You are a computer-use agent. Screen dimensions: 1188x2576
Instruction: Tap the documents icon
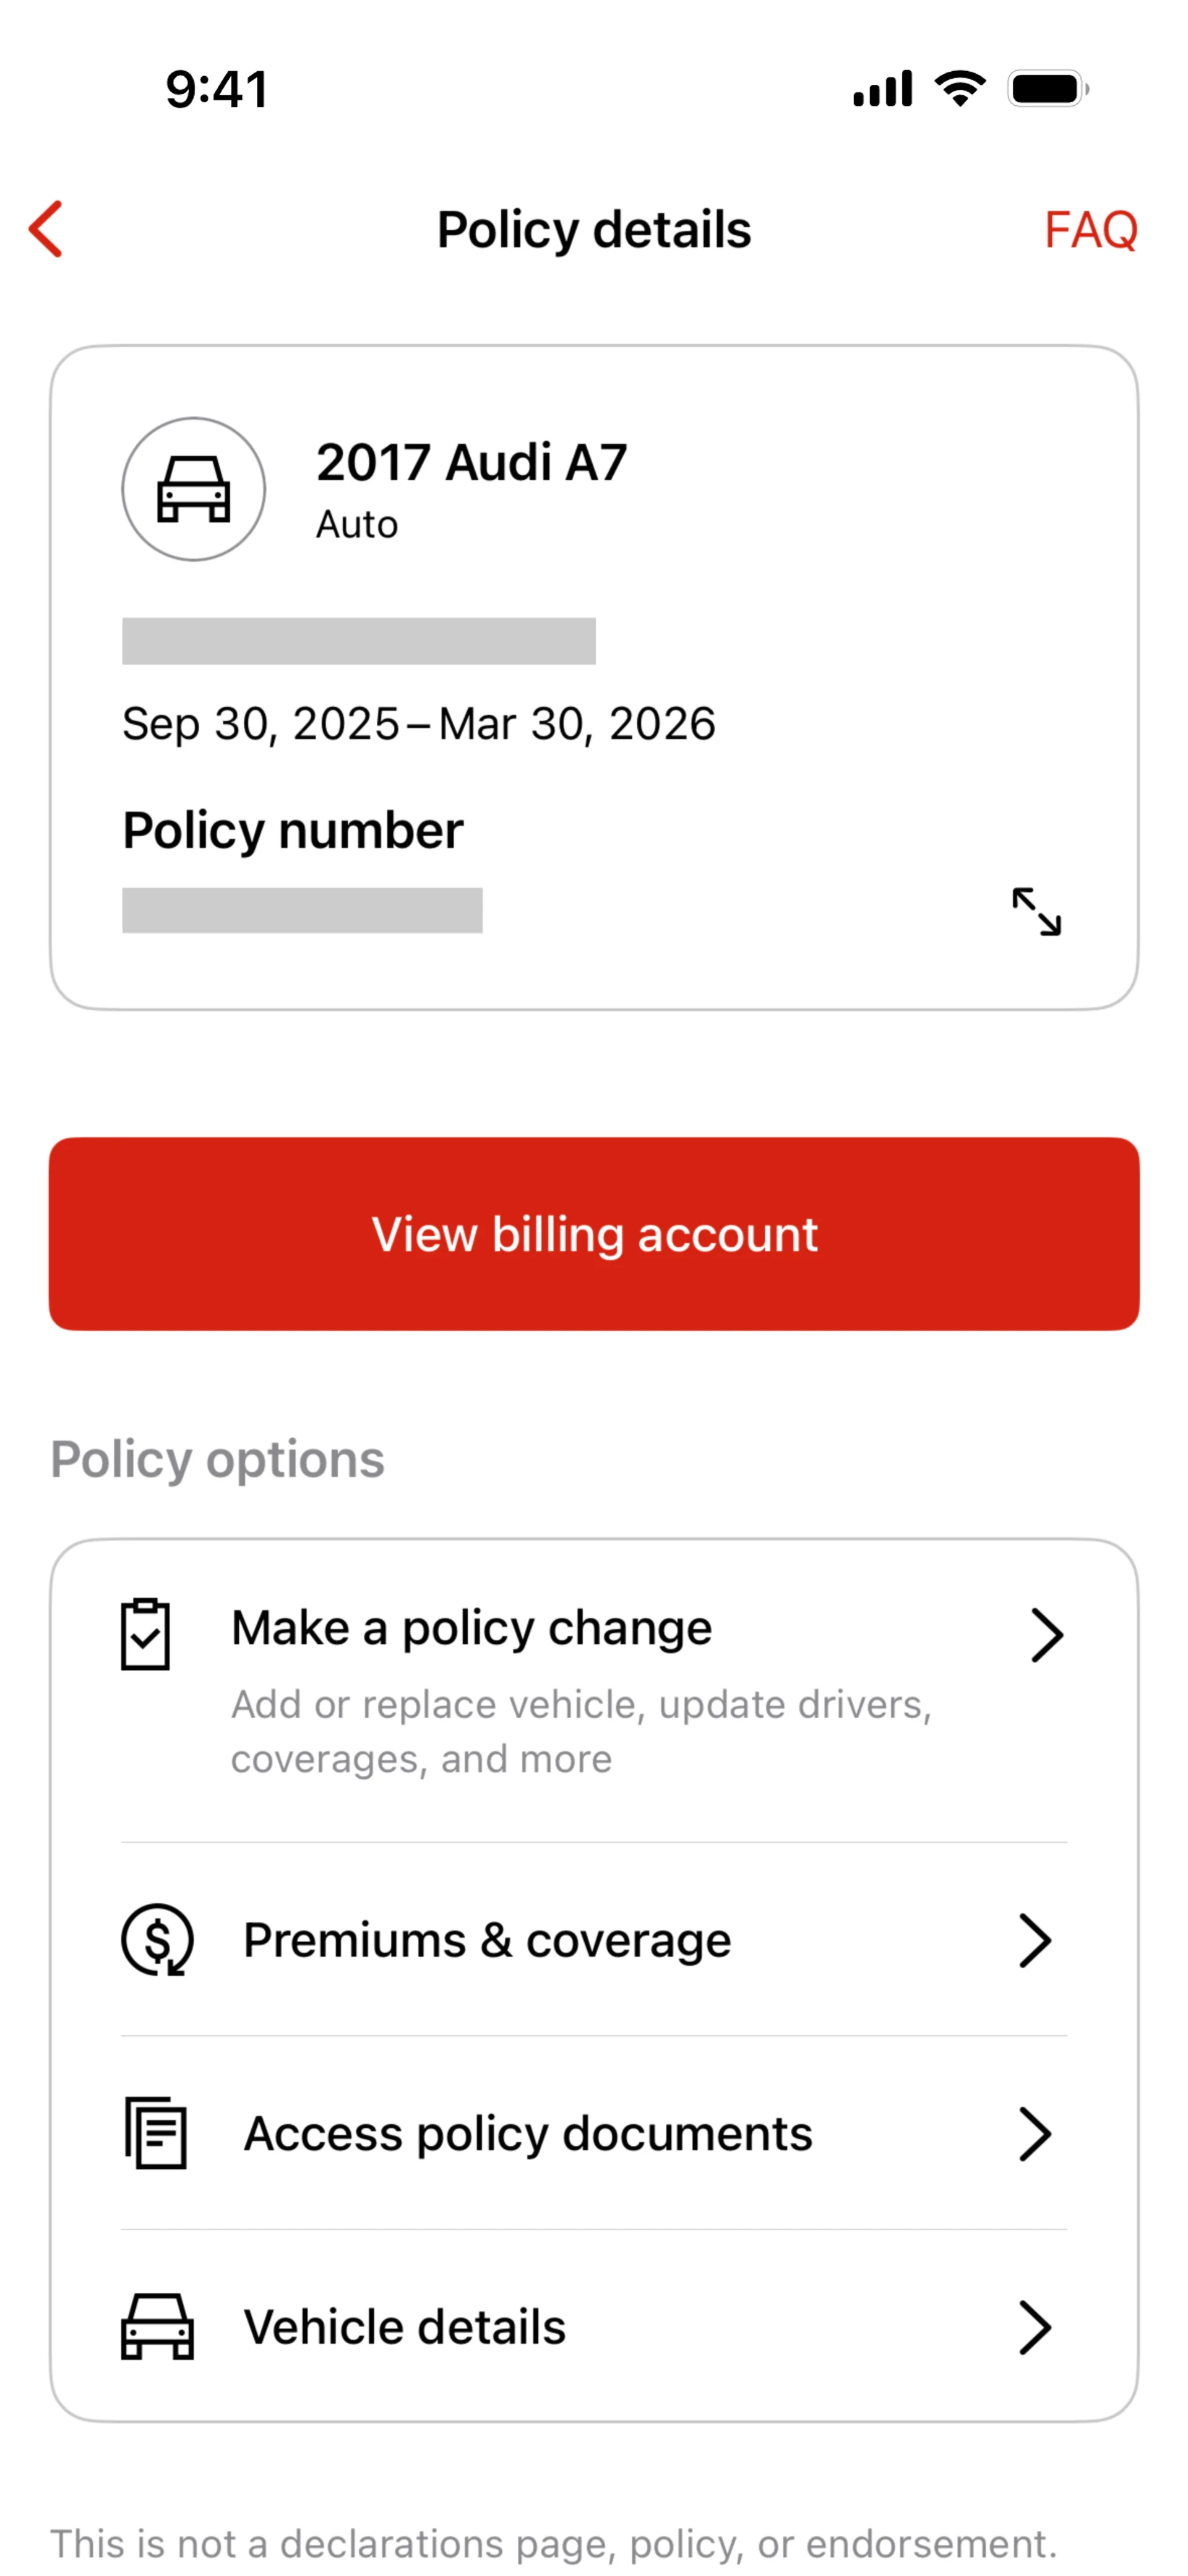tap(156, 2133)
